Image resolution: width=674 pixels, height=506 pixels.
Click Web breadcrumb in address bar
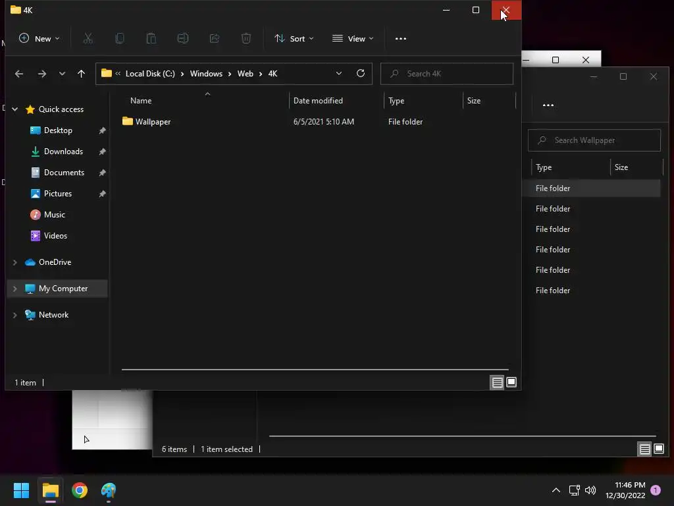click(x=245, y=74)
